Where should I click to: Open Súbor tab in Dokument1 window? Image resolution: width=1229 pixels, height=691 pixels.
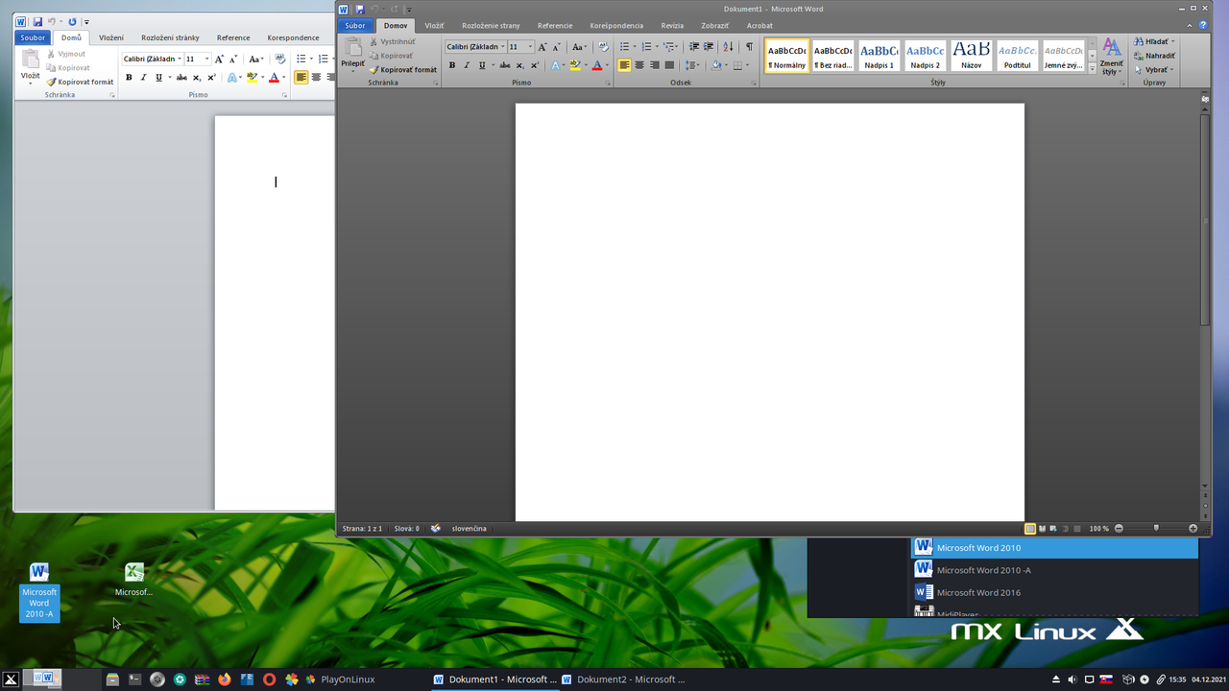click(x=355, y=26)
